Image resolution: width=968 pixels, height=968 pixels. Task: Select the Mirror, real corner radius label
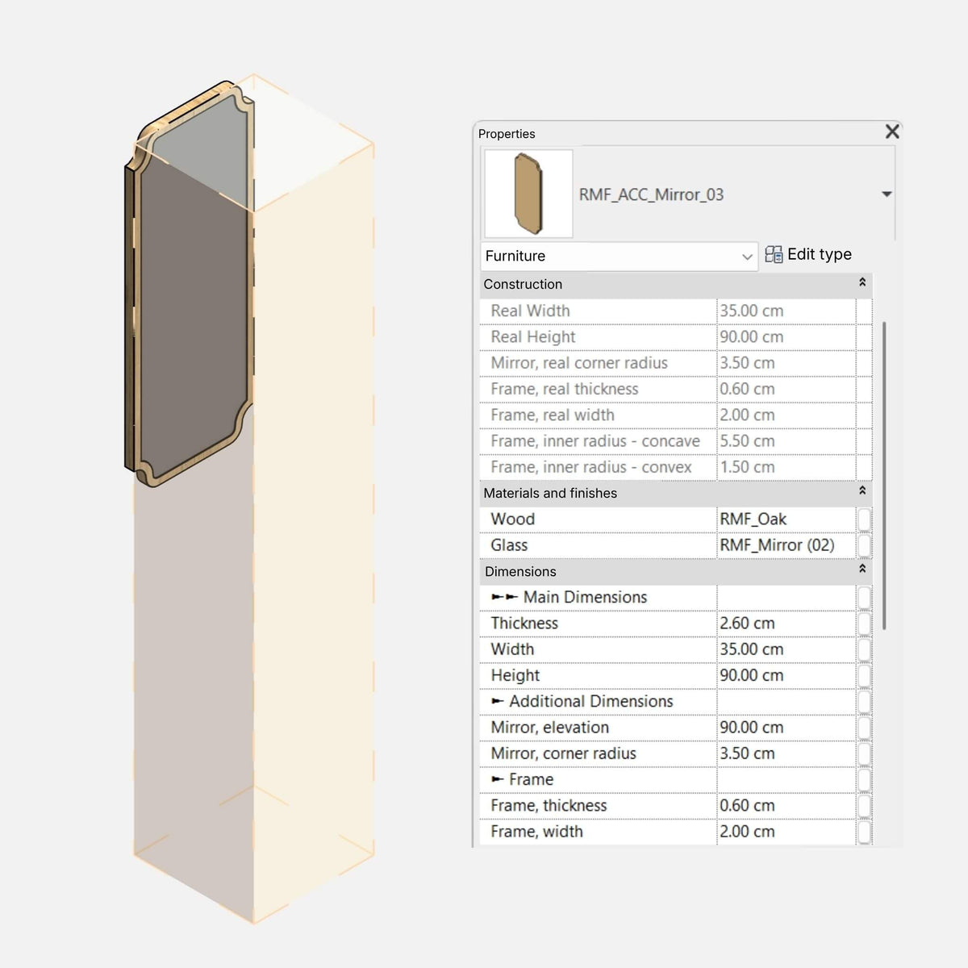pyautogui.click(x=579, y=363)
